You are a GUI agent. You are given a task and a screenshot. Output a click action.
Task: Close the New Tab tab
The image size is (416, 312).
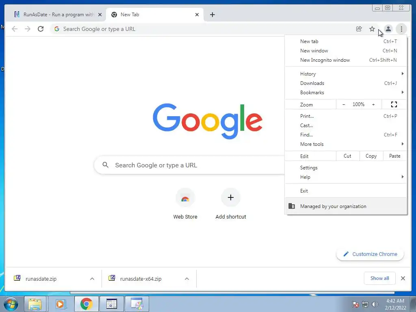pos(197,15)
